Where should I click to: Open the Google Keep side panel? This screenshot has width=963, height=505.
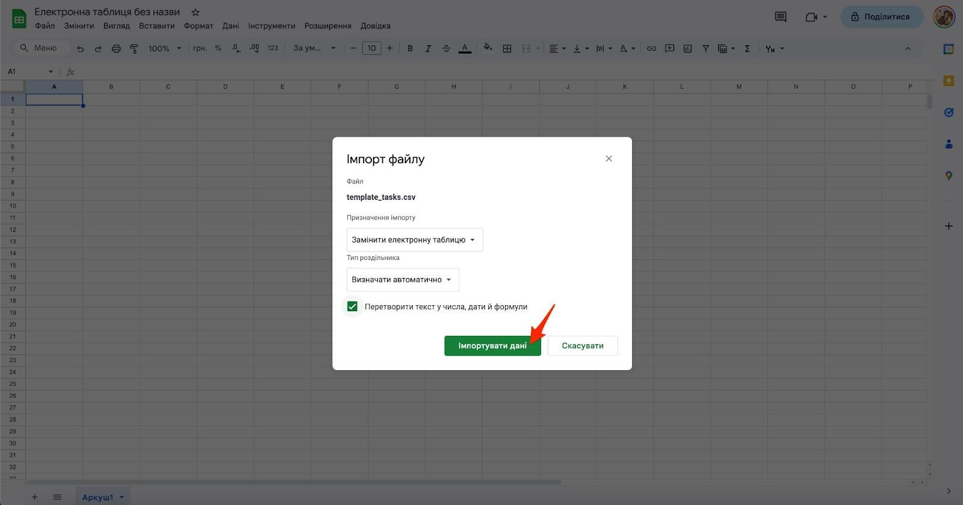click(949, 81)
